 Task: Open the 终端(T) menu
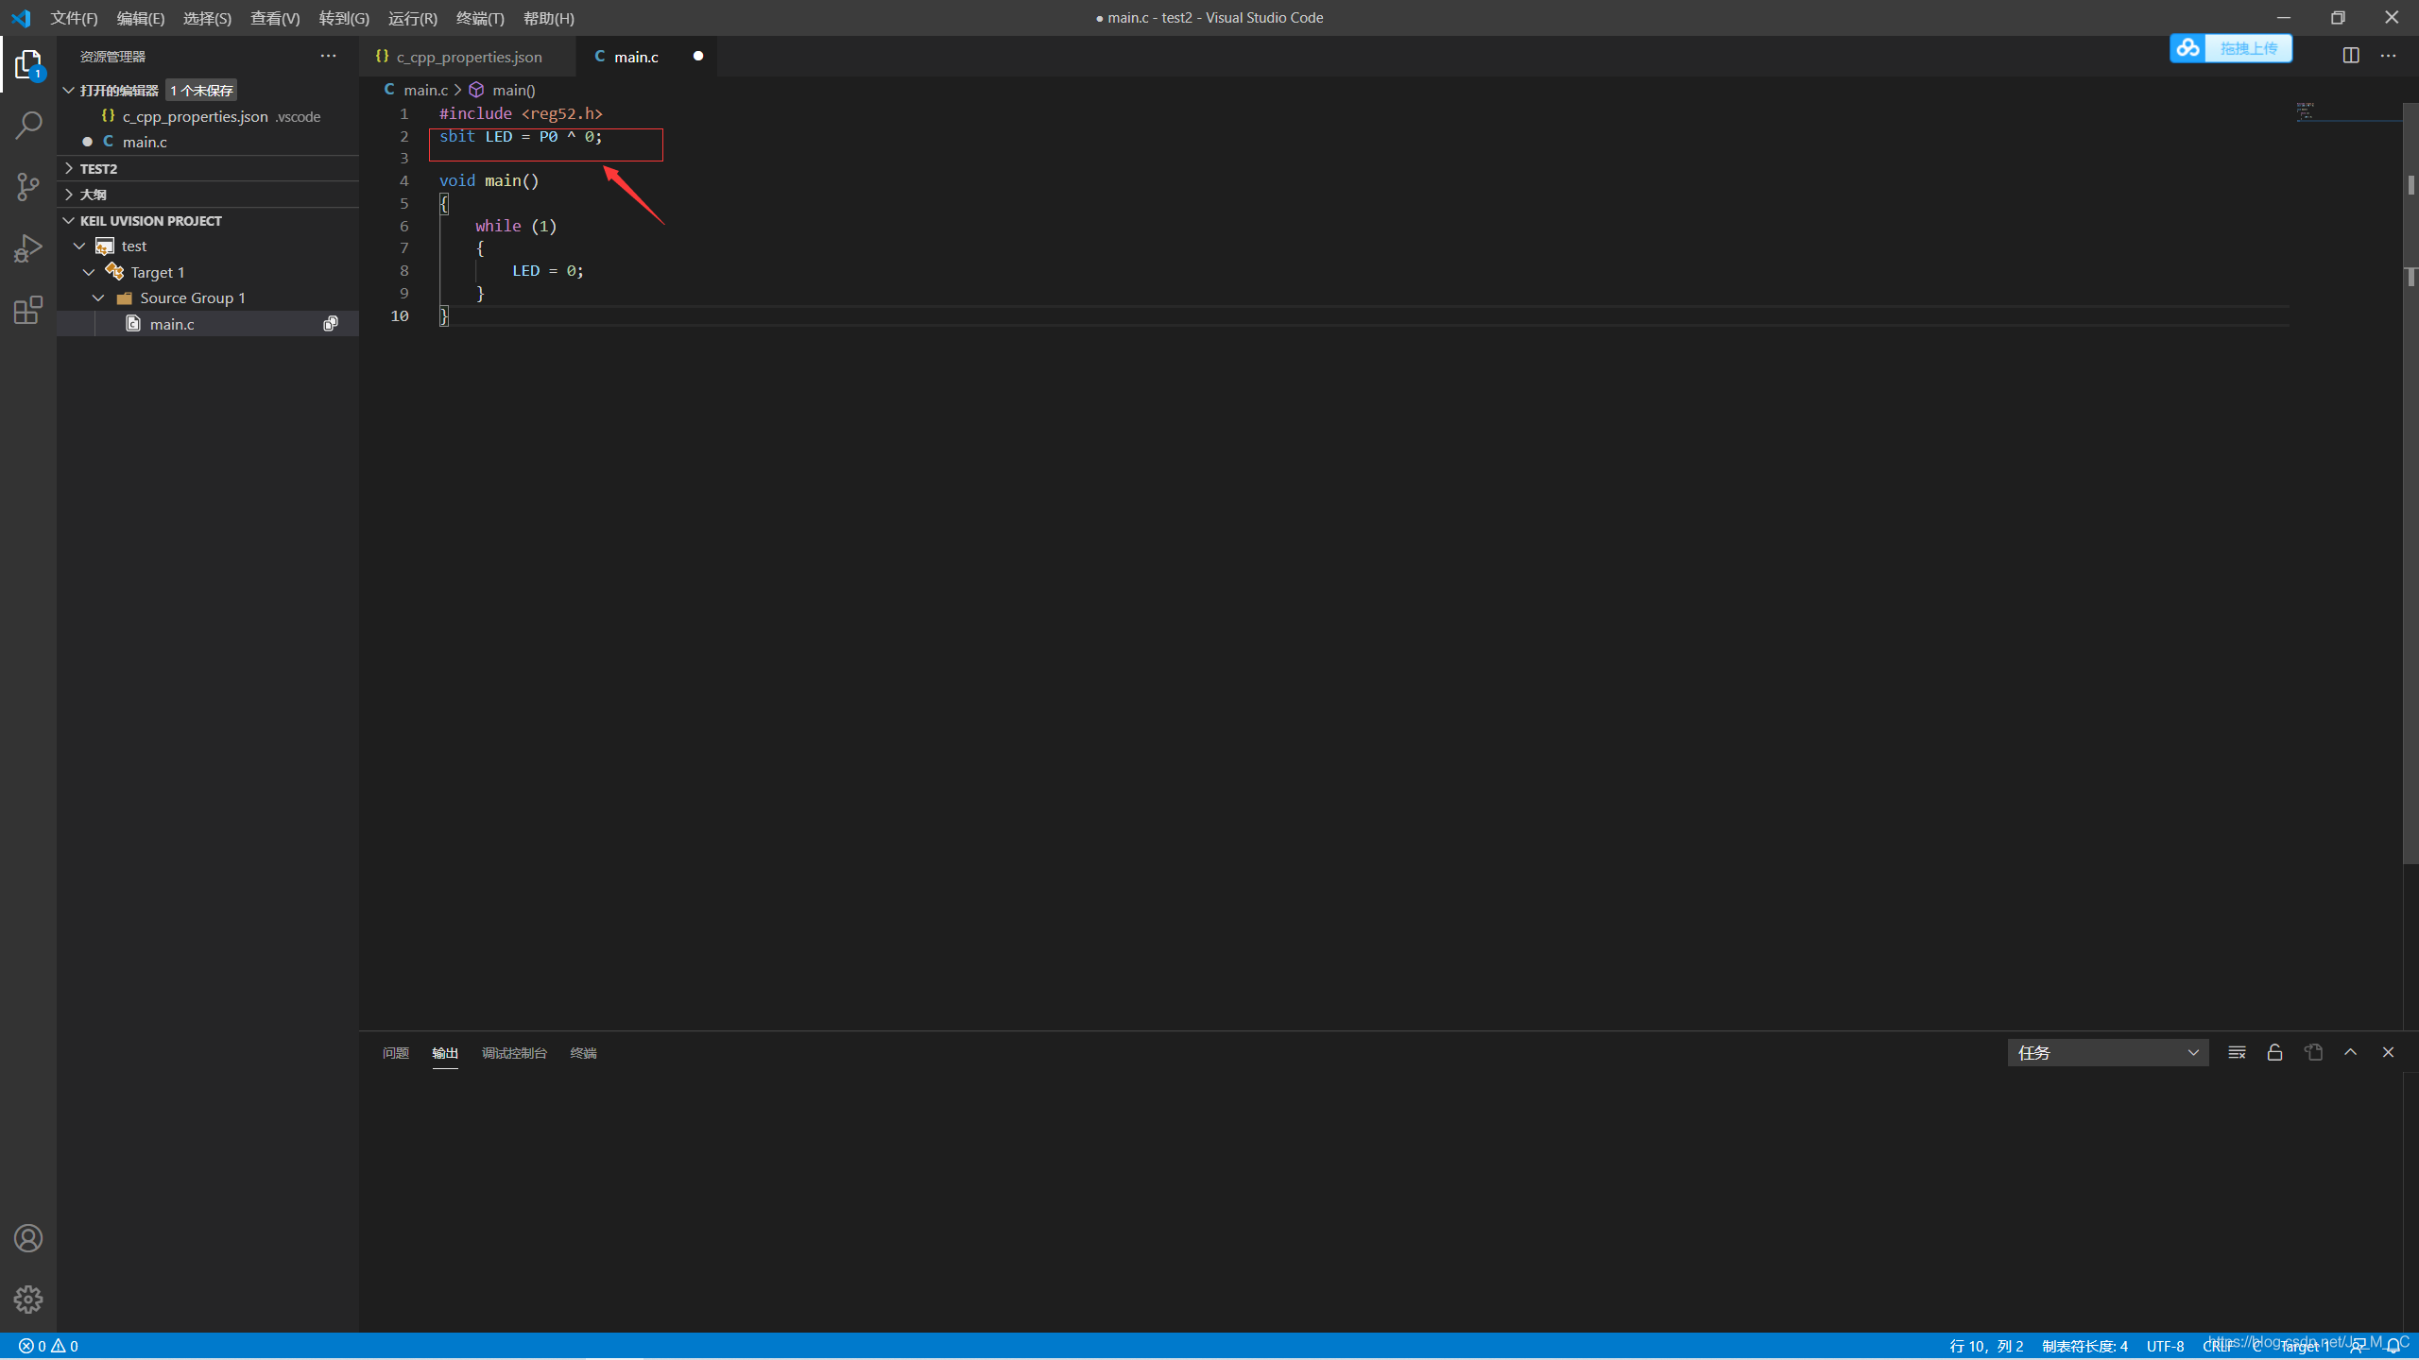click(x=480, y=18)
